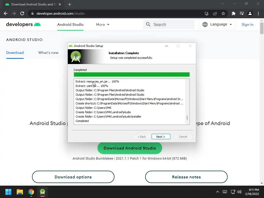Click Cancel in the setup dialog

183,137
